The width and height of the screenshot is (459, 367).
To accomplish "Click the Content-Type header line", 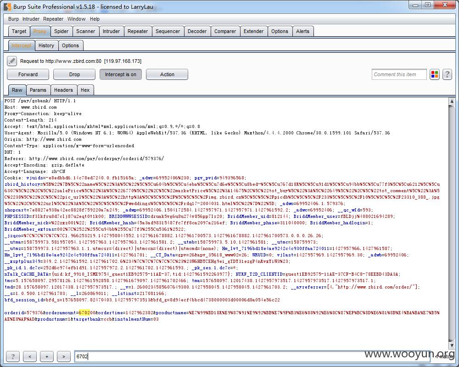I will pyautogui.click(x=69, y=146).
